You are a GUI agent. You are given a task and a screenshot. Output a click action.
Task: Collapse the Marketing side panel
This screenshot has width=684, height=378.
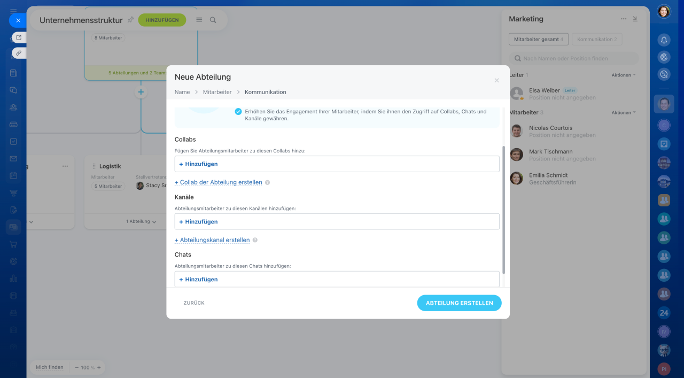[x=635, y=19]
